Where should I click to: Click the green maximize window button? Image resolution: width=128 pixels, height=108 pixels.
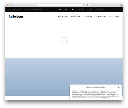tap(11, 5)
